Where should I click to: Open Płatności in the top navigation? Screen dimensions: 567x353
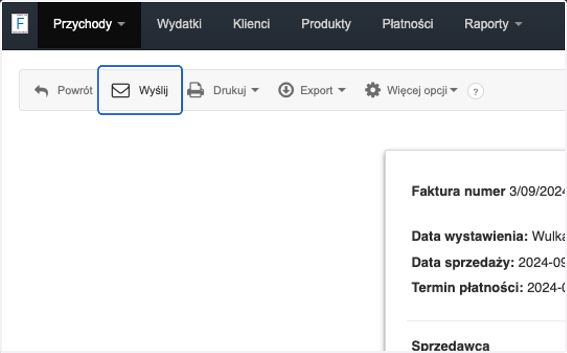[407, 24]
